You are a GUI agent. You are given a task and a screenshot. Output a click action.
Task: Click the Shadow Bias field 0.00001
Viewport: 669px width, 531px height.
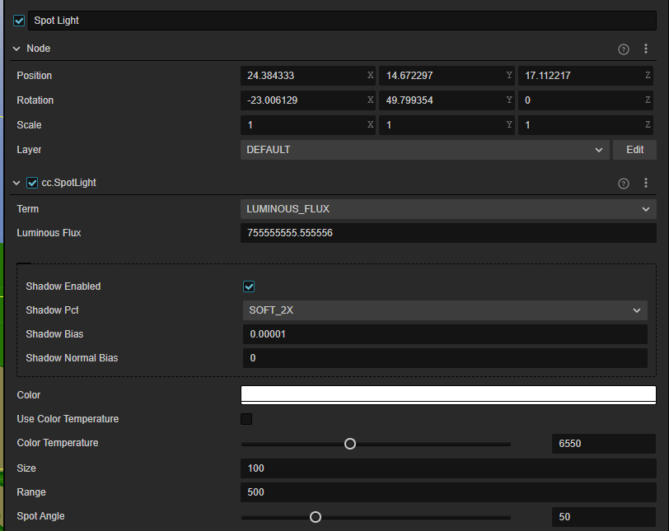click(x=445, y=334)
